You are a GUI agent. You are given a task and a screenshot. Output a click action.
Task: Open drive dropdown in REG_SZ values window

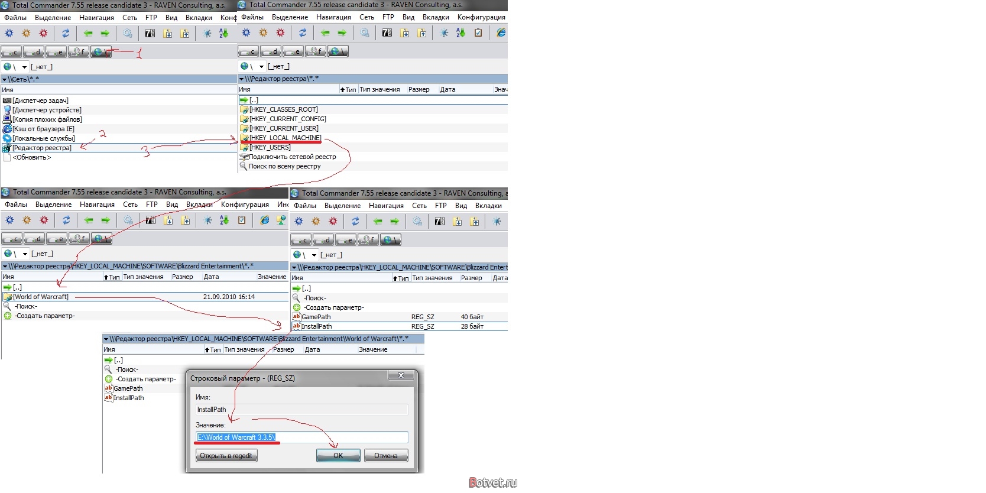(x=314, y=255)
